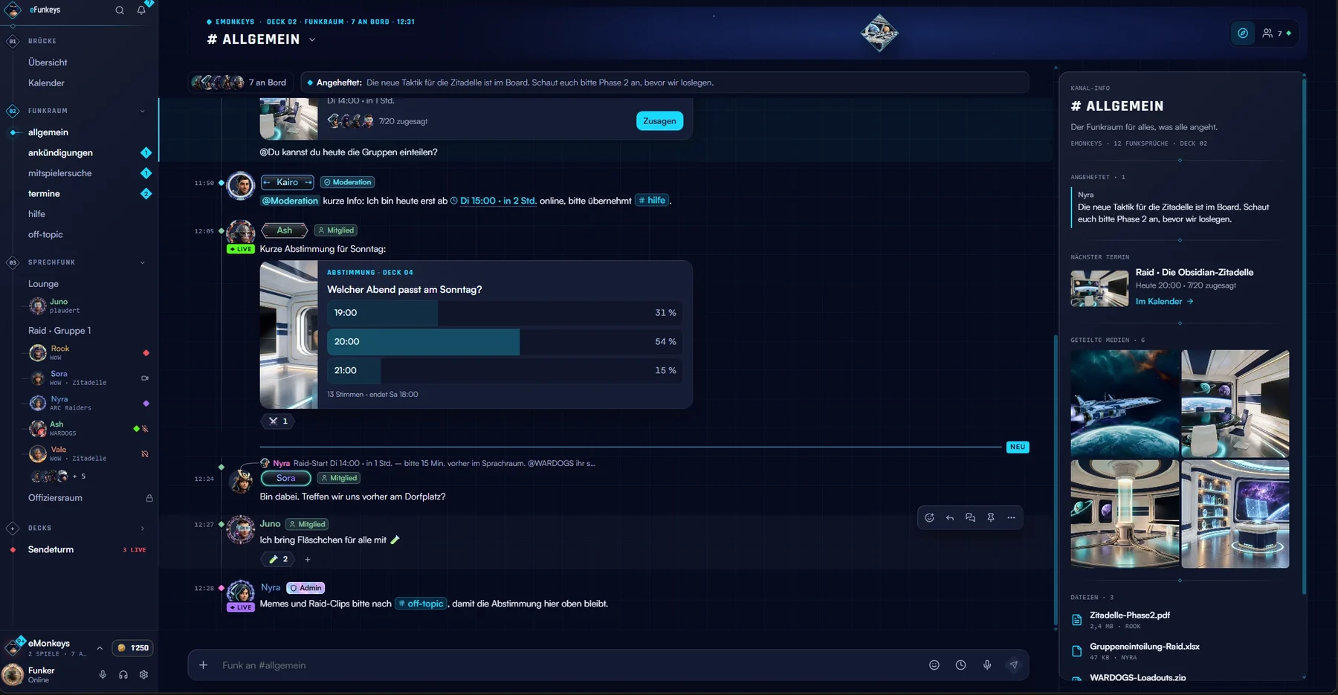Collapse the FUNKRAUM section
The image size is (1338, 695).
click(x=143, y=111)
